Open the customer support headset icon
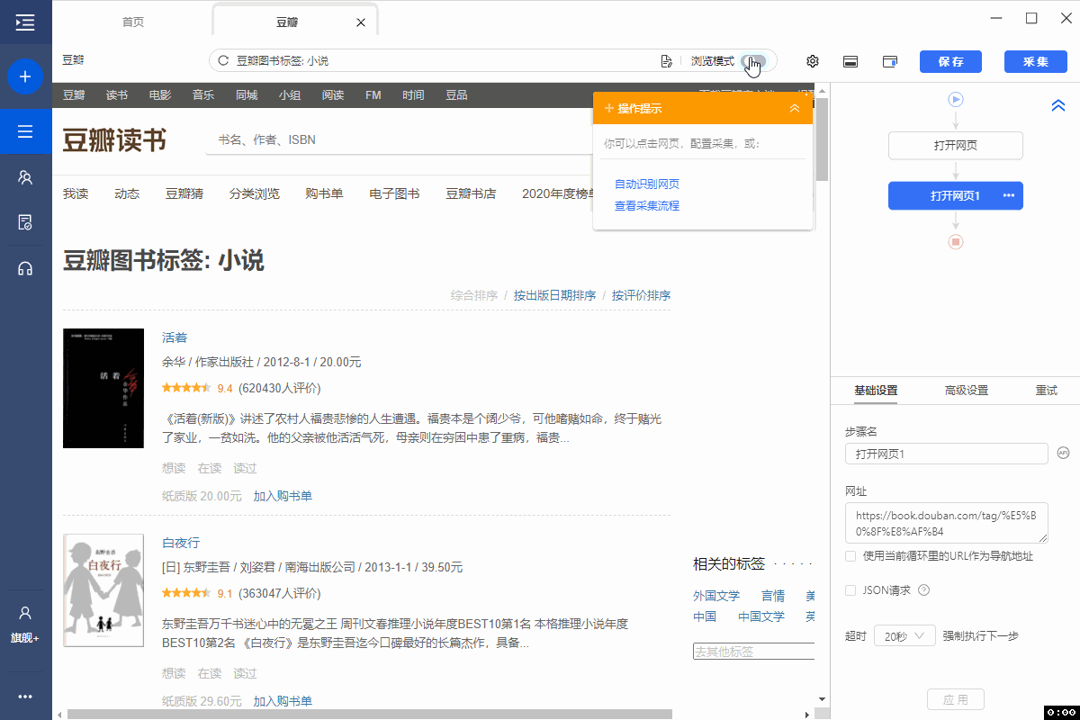The image size is (1080, 720). click(25, 268)
